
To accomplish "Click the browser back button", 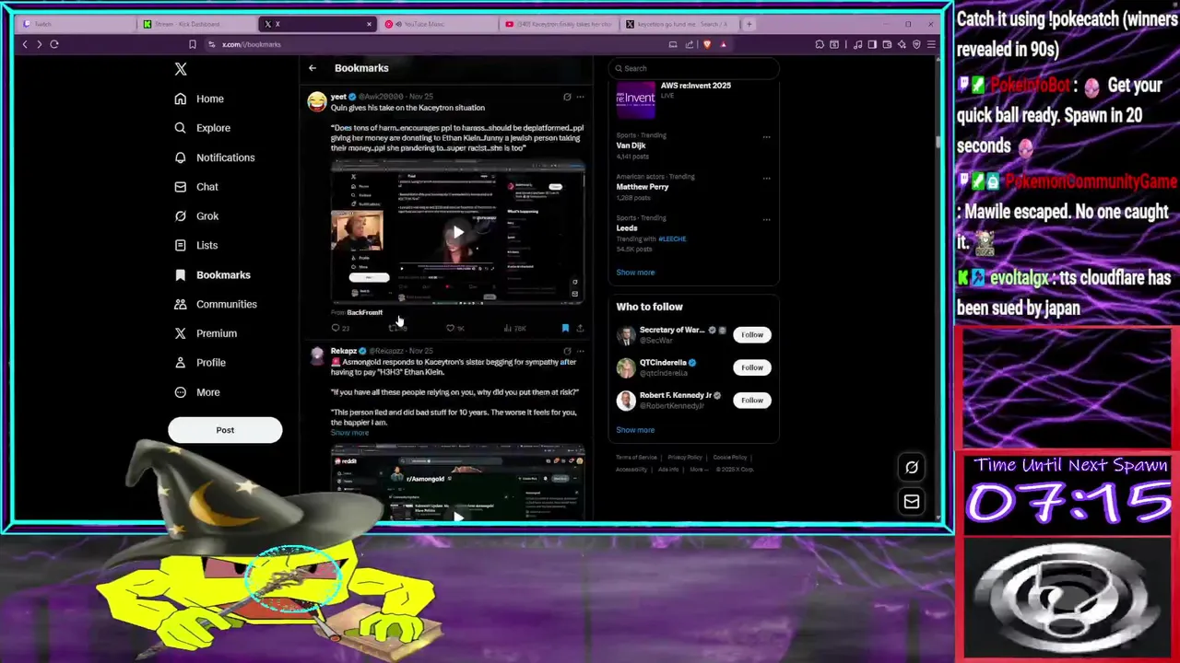I will [25, 44].
